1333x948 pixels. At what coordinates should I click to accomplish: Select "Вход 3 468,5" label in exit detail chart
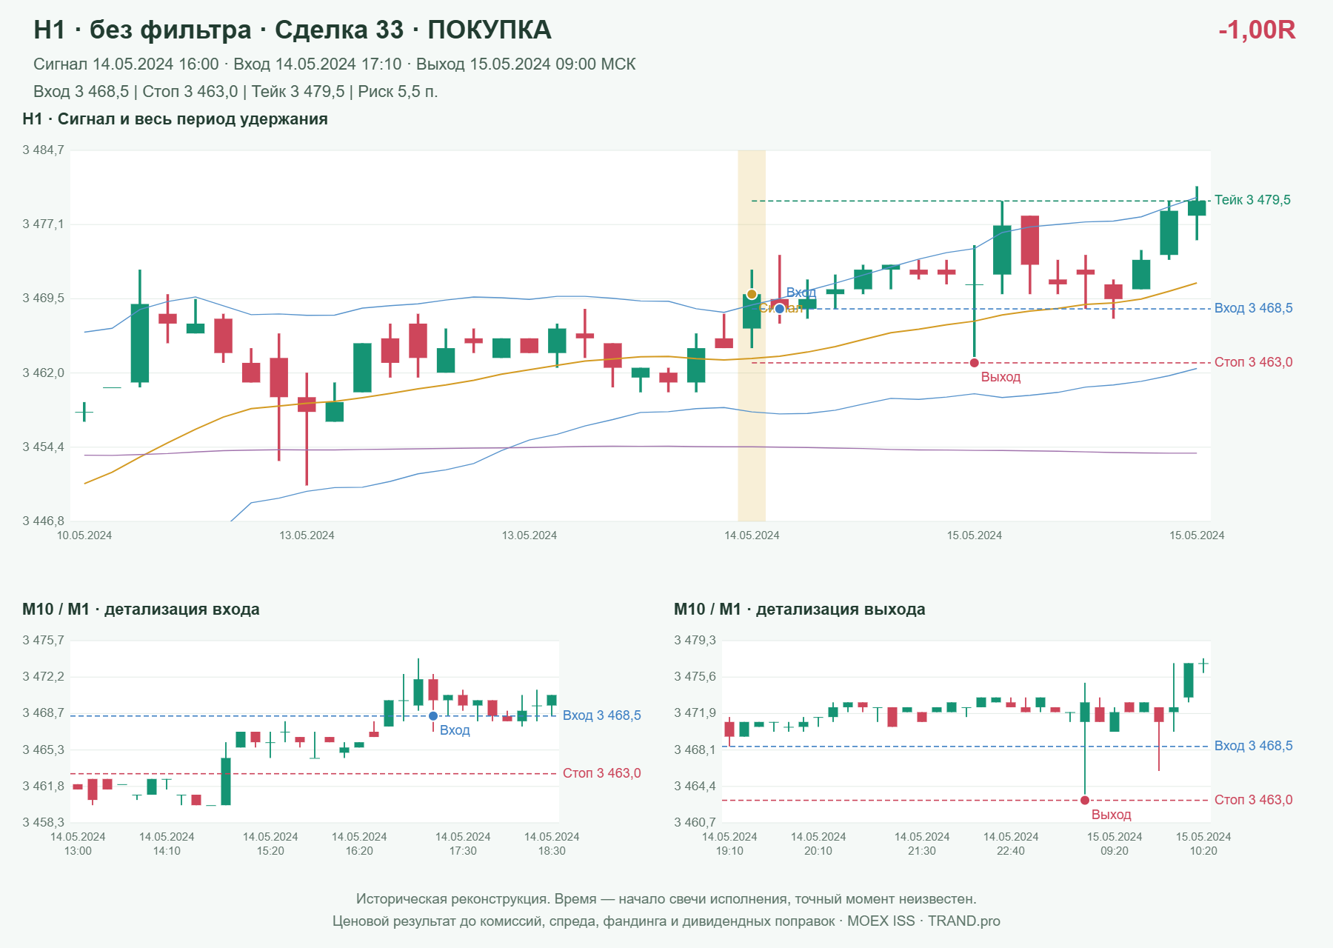click(x=1253, y=746)
